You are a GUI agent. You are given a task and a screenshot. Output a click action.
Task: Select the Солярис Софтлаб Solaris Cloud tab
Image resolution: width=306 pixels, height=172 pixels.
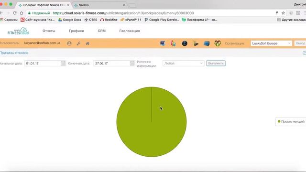click(x=44, y=5)
